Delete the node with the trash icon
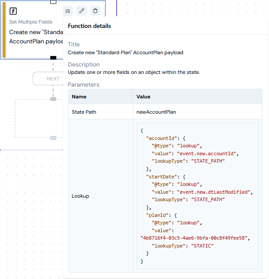 95,11
